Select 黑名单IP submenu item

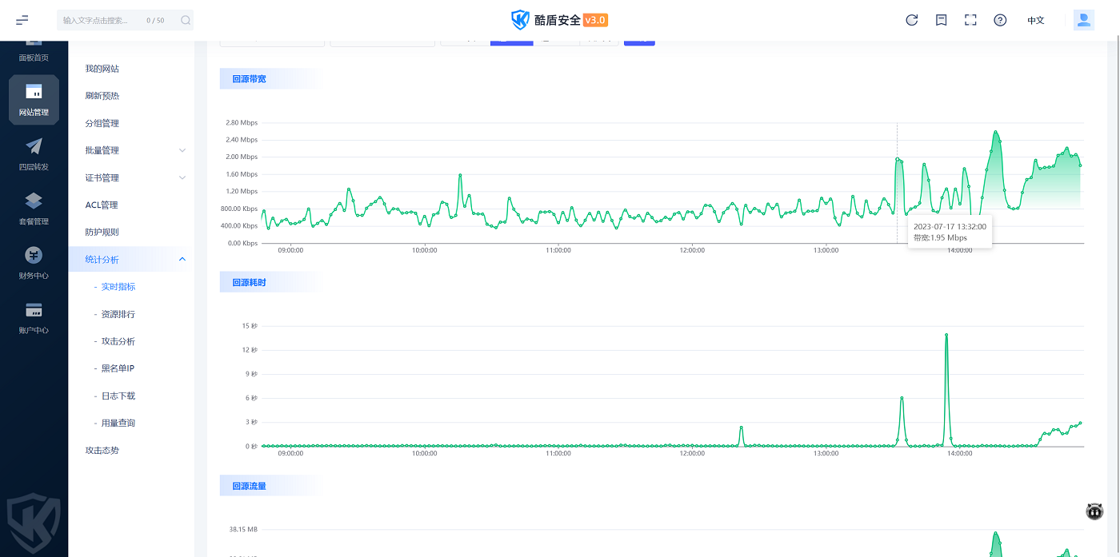[x=118, y=368]
